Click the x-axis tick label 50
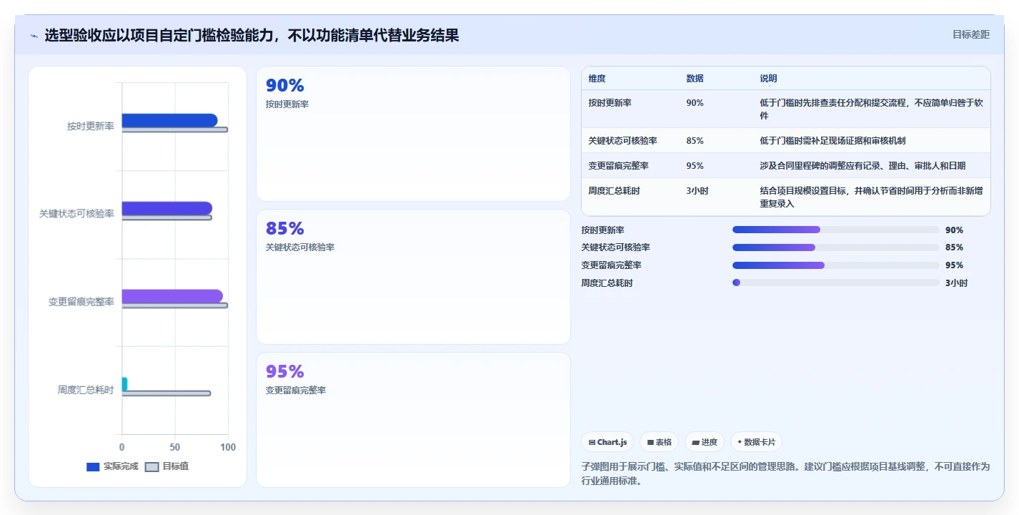The height and width of the screenshot is (515, 1019). pos(175,447)
